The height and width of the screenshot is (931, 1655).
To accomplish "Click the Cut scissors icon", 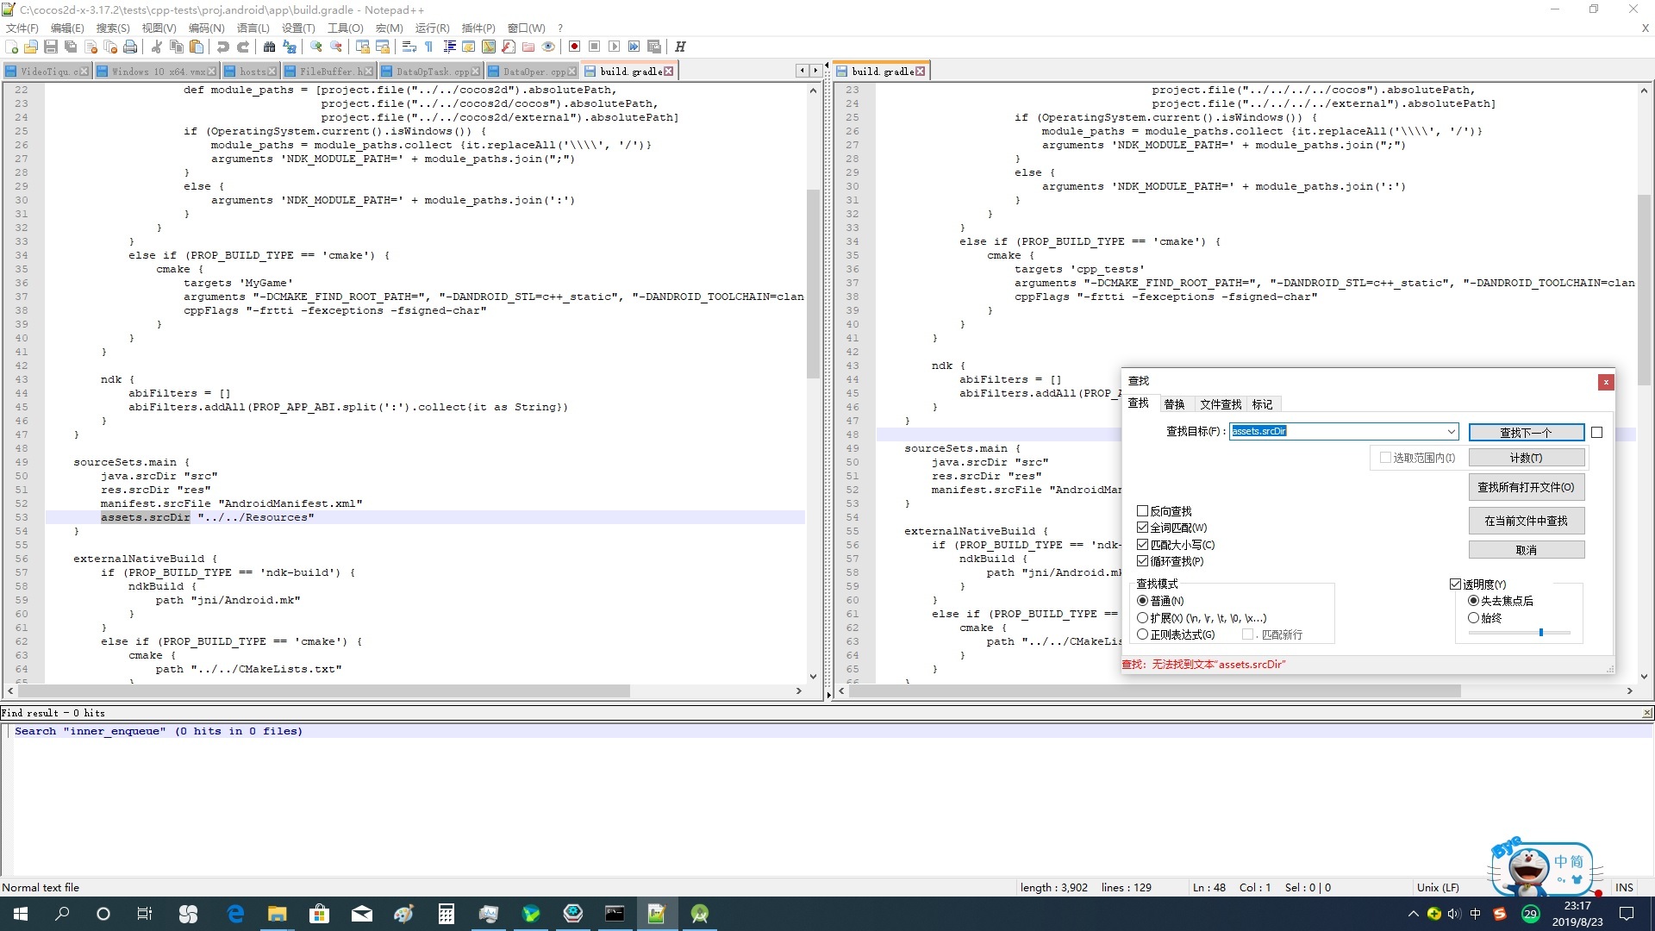I will pyautogui.click(x=157, y=47).
